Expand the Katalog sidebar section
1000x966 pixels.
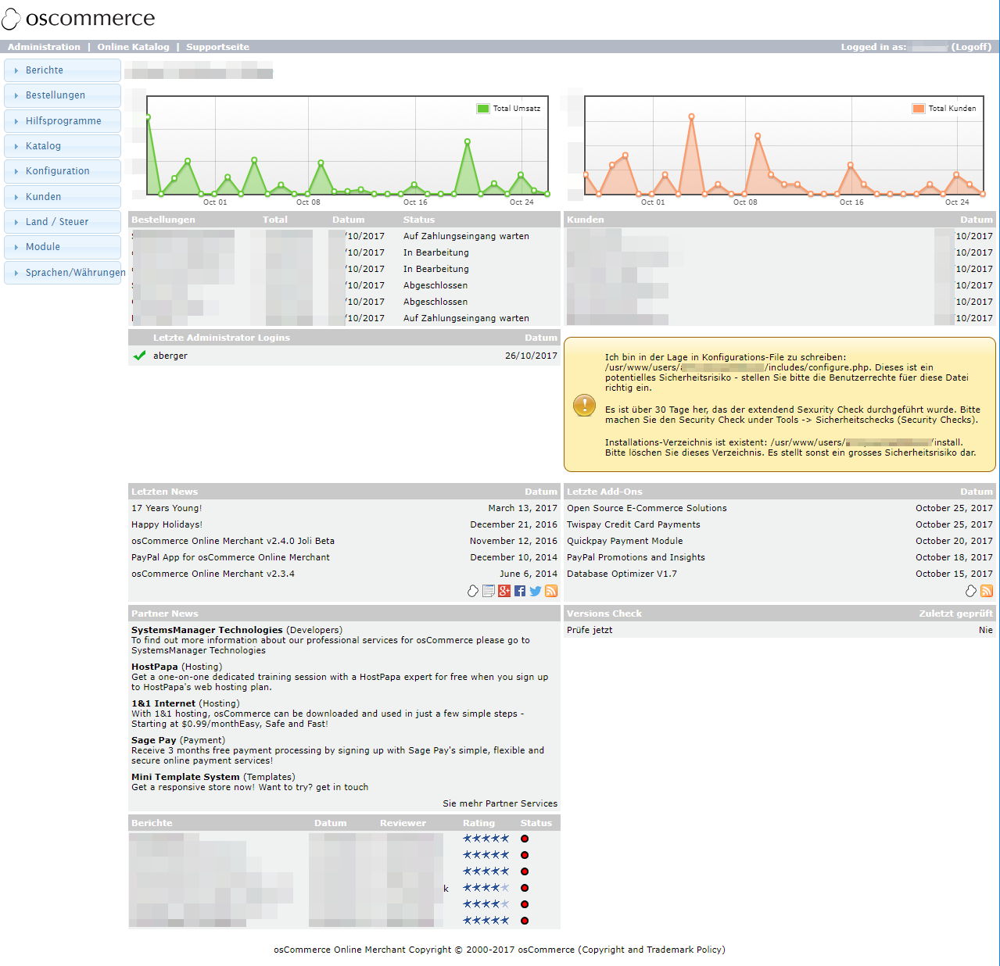(x=63, y=146)
